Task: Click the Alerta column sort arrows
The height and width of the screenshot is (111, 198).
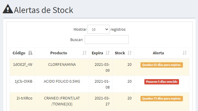Action: (185, 53)
